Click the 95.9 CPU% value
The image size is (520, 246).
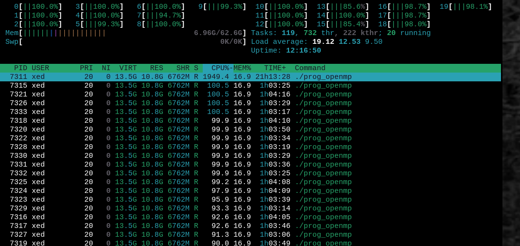coord(220,200)
